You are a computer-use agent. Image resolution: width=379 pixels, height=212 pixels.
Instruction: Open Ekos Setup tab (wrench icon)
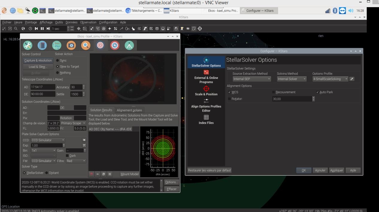[x=28, y=45]
